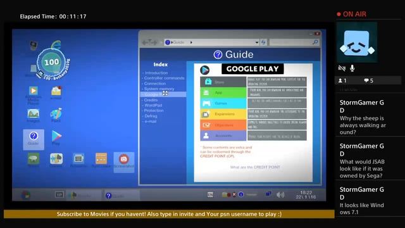Open the taskbar clock showing 18:22
405x228 pixels.
[306, 194]
